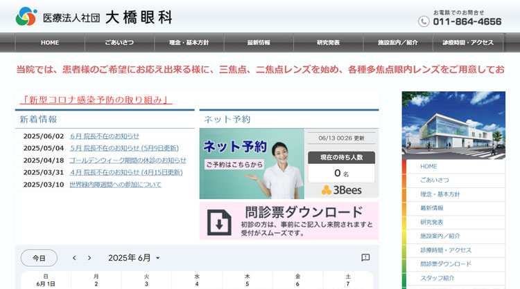Select the 火 3 calendar column header

click(146, 280)
